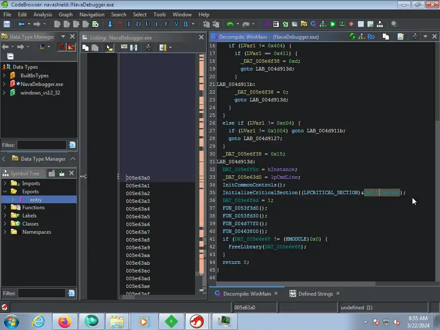This screenshot has width=440, height=330.
Task: Open Firefox from the taskbar
Action: click(x=64, y=321)
